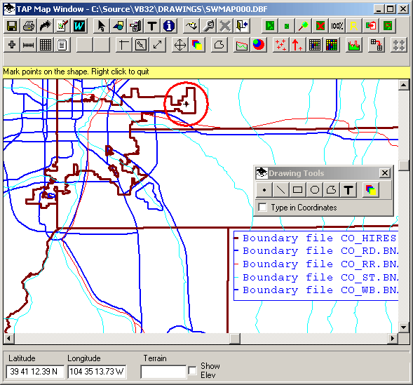Toggle the Show Elev checkbox

click(193, 371)
